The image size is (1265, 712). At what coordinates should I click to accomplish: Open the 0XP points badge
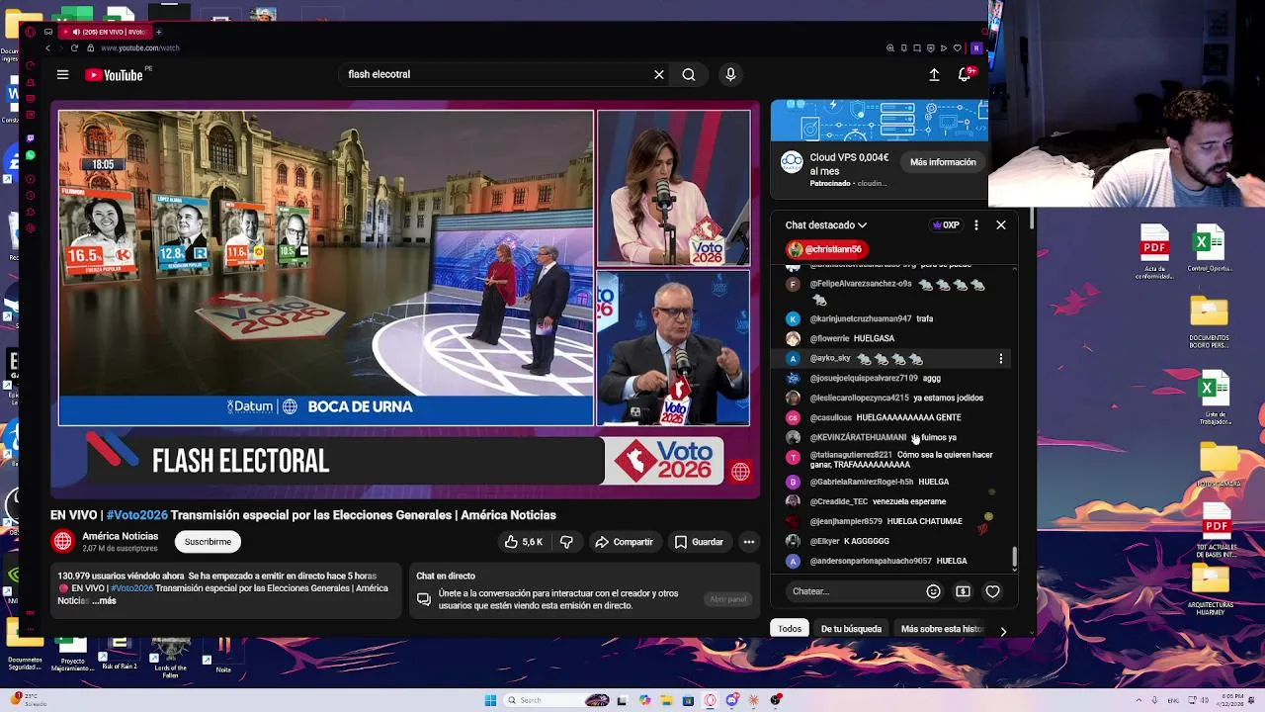pos(946,225)
